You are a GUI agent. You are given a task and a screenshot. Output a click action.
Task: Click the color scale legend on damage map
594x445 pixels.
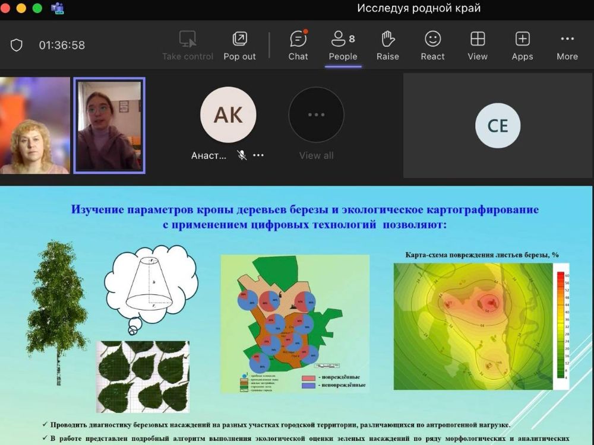point(560,325)
